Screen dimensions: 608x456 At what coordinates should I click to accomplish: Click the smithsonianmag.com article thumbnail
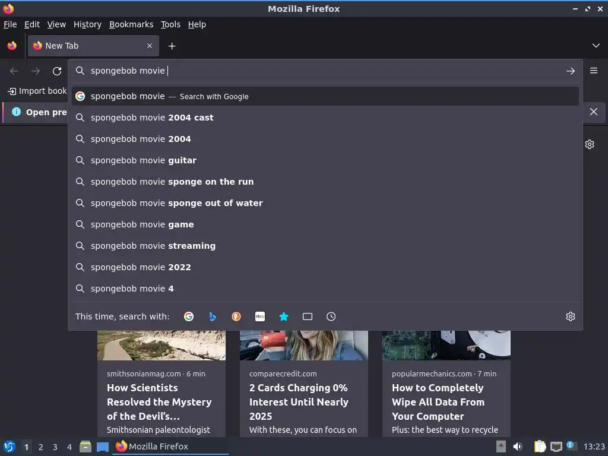[x=161, y=346]
